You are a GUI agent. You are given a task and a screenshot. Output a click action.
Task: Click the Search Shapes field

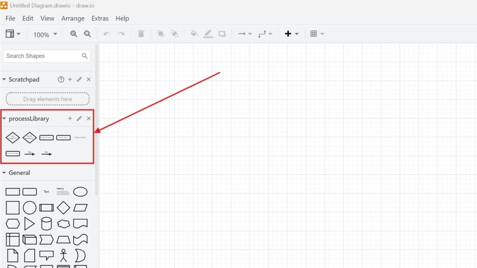point(42,56)
